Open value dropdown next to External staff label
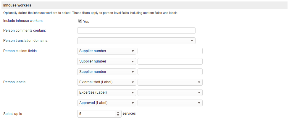 pos(170,82)
